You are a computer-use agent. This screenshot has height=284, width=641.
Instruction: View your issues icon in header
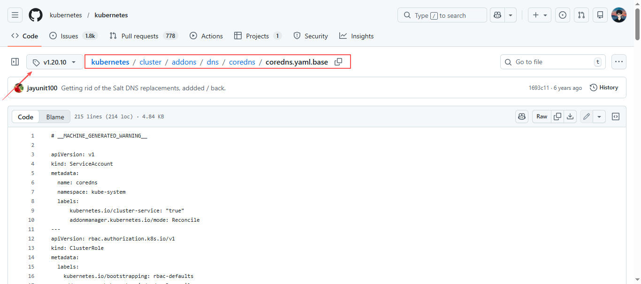[563, 15]
